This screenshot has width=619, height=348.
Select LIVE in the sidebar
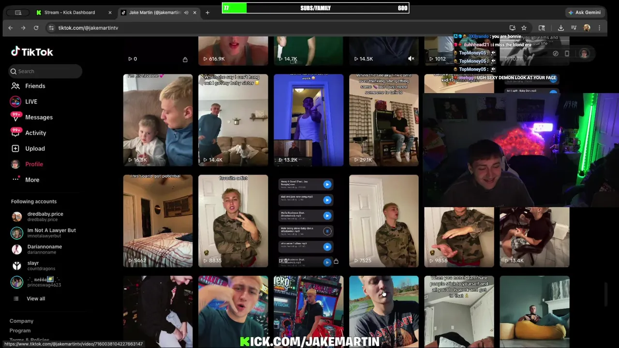tap(31, 101)
